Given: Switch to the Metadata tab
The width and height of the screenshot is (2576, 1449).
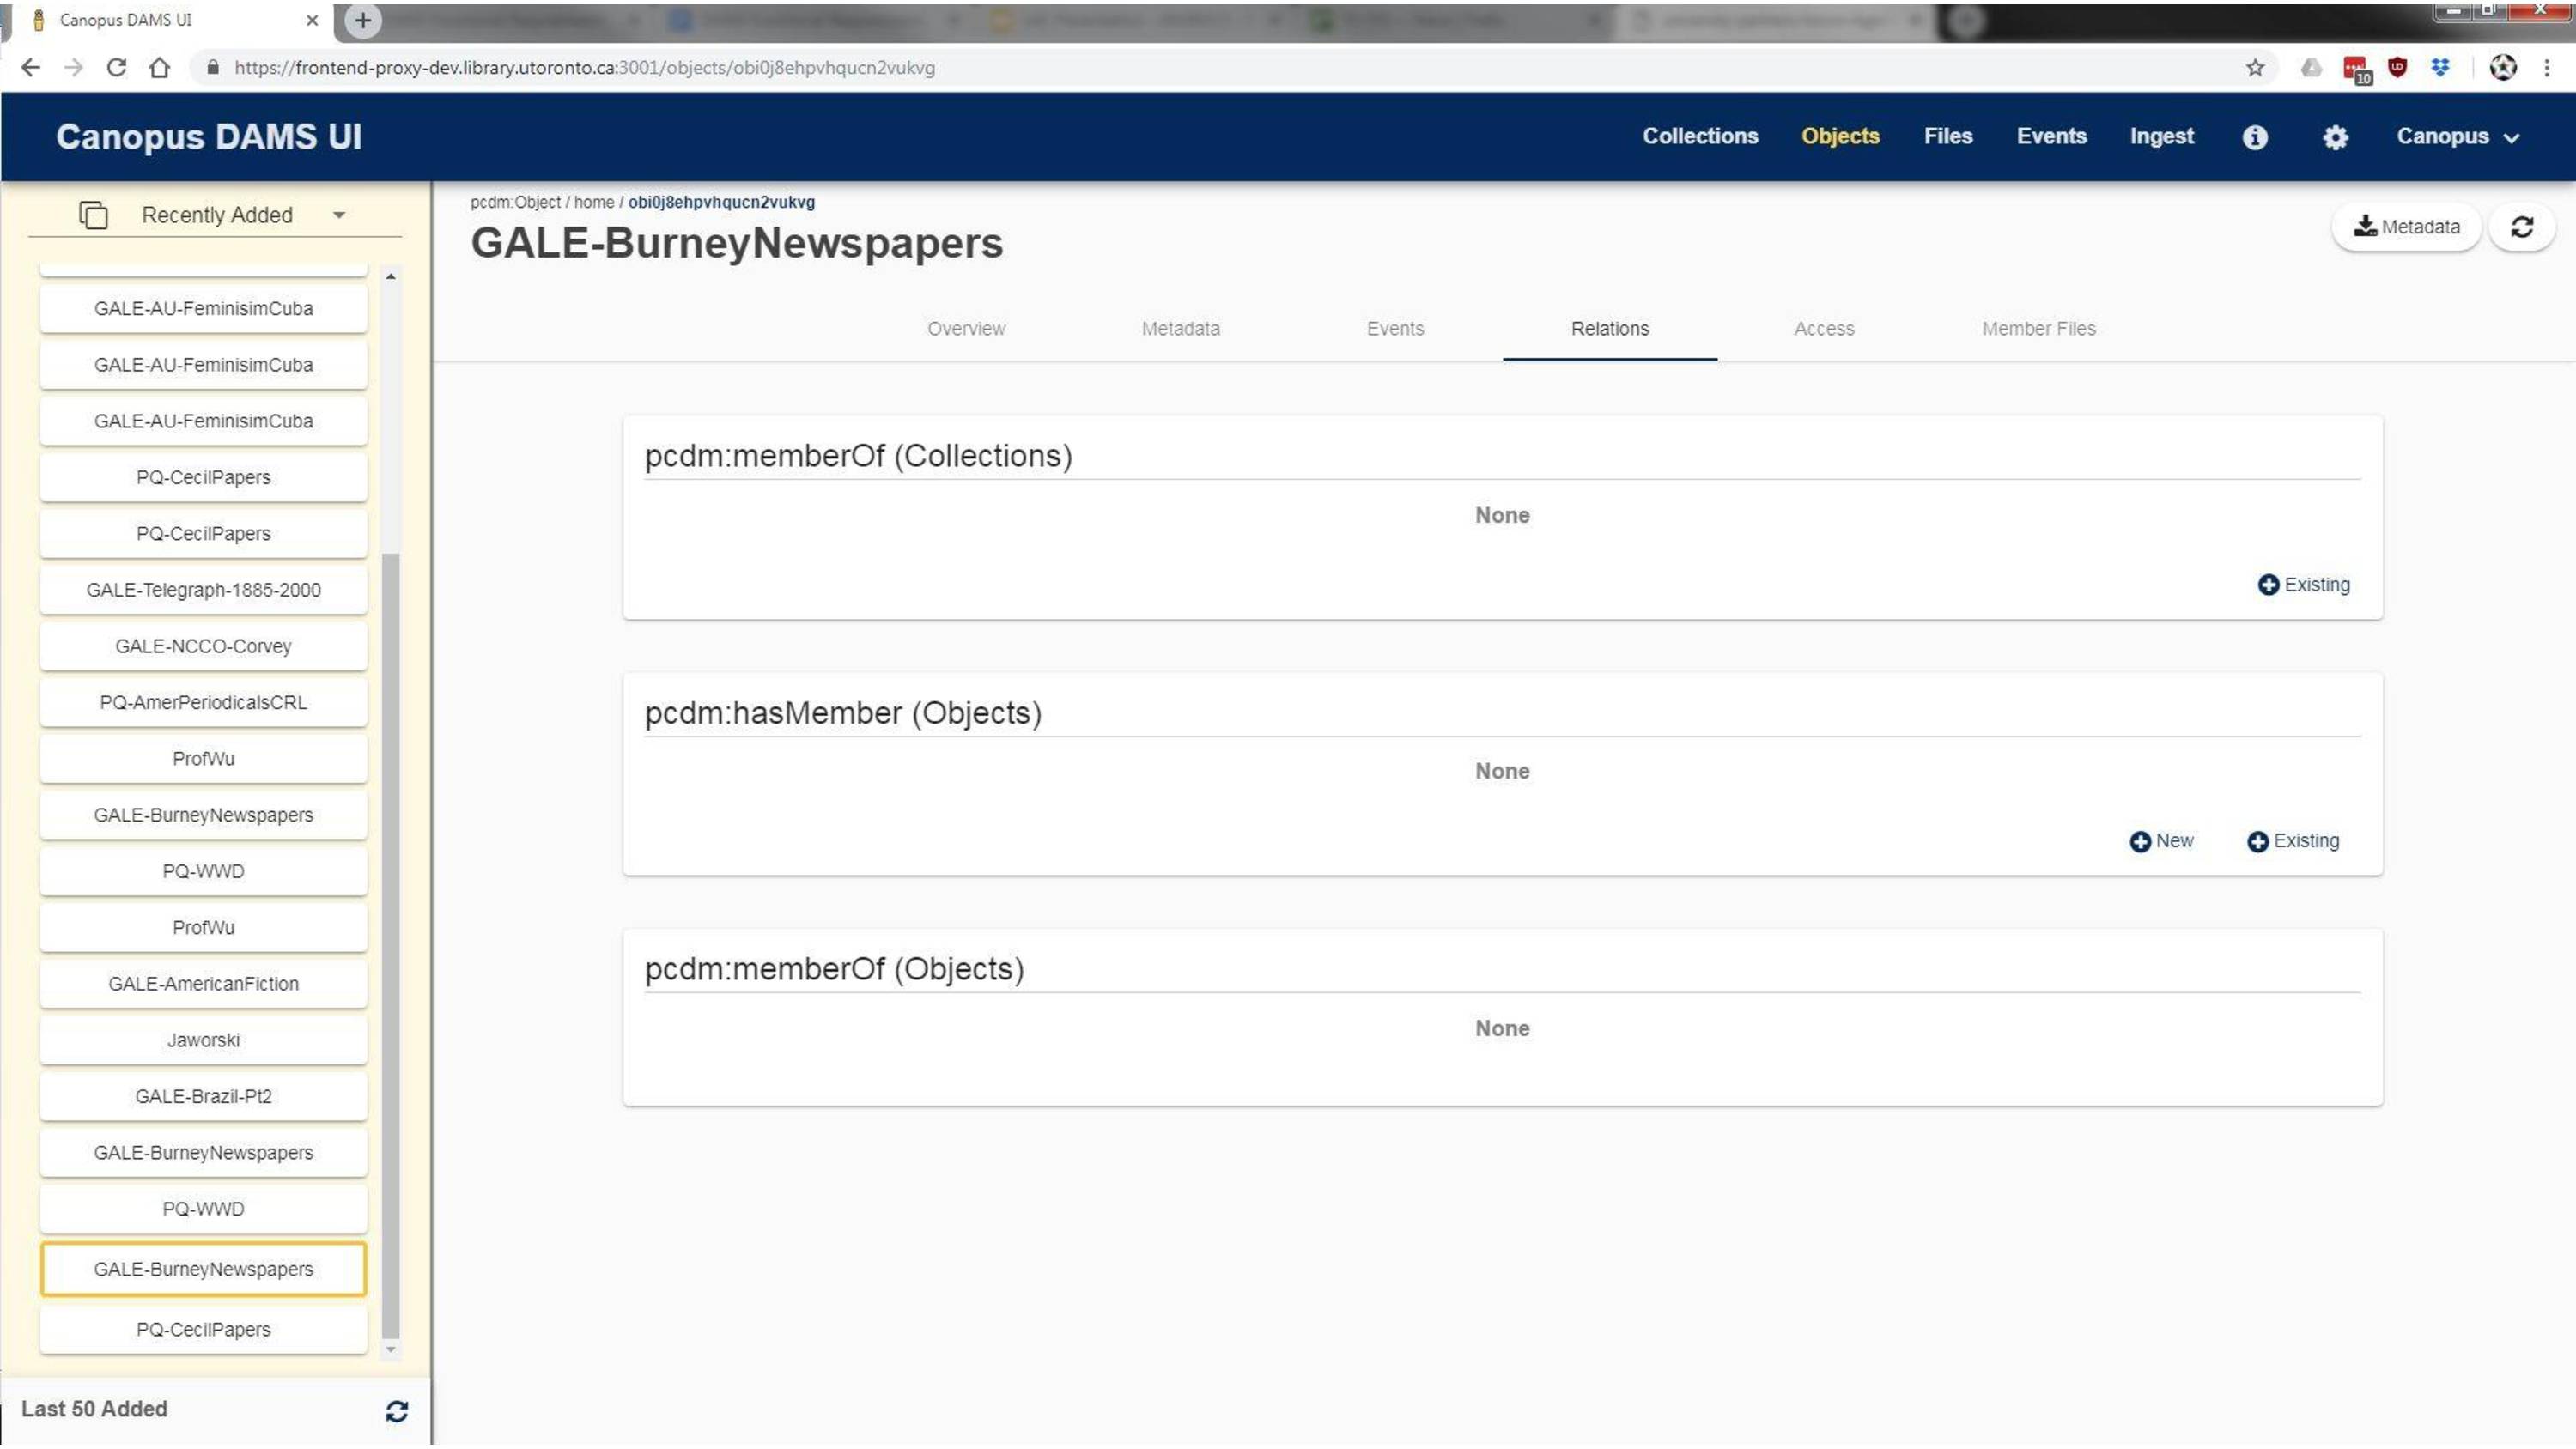Looking at the screenshot, I should [x=1180, y=329].
